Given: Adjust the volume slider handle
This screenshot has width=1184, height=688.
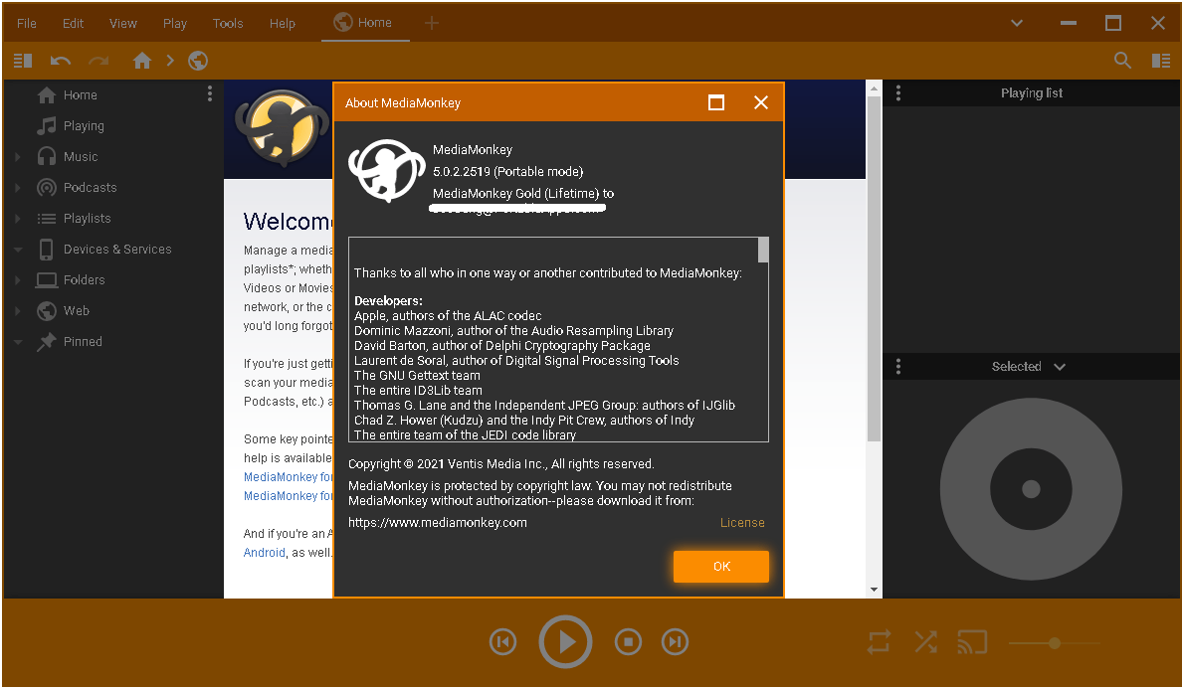Looking at the screenshot, I should [x=1055, y=642].
